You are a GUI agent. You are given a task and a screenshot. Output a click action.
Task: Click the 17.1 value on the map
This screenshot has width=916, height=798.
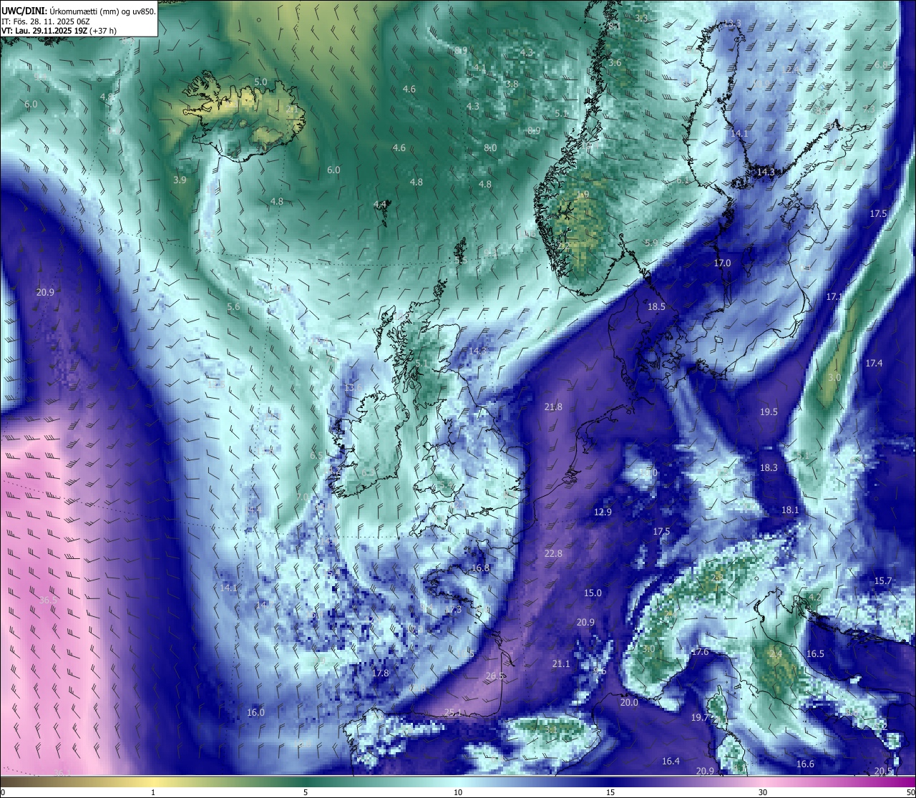click(835, 297)
